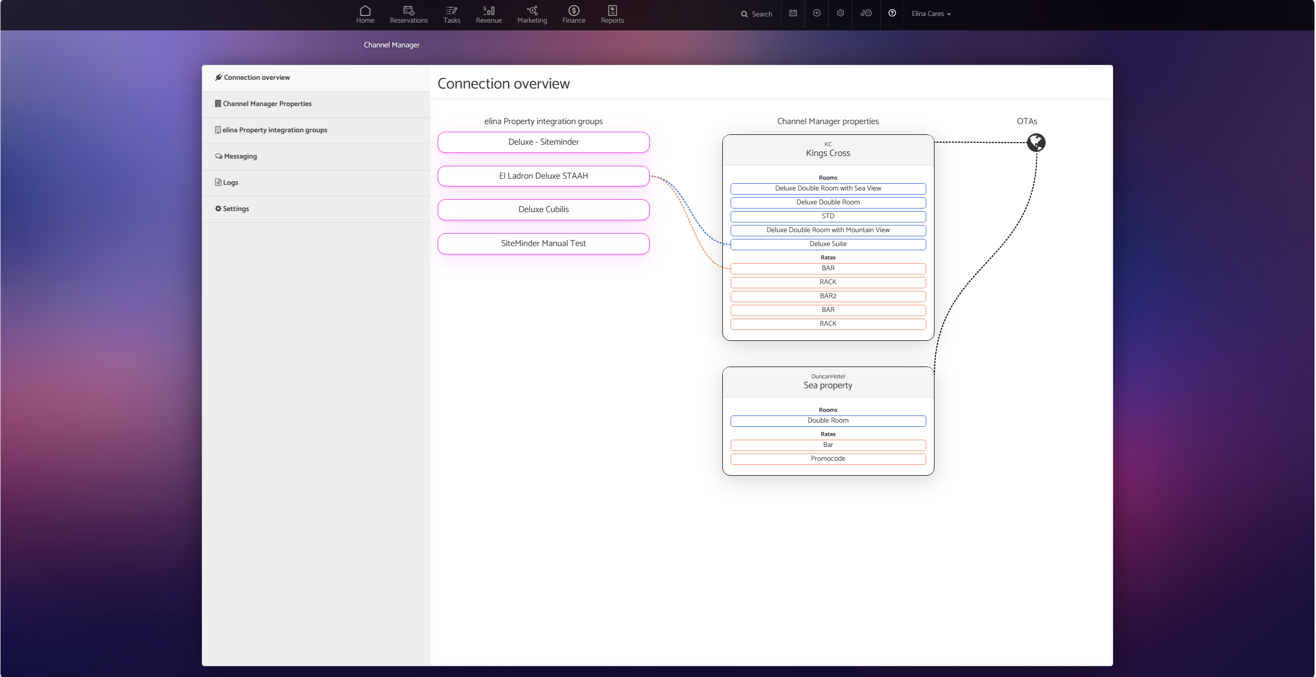Open the Revenue menu
Screen dimensions: 1316x677
(x=489, y=14)
